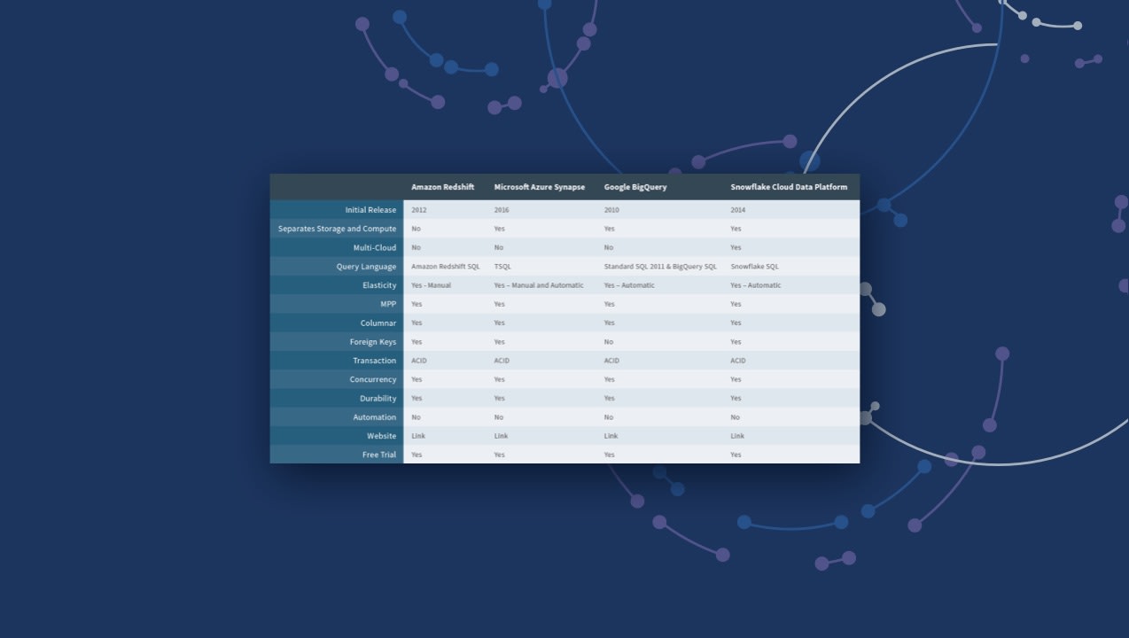Click the Foreign Keys row label
1129x638 pixels.
372,342
